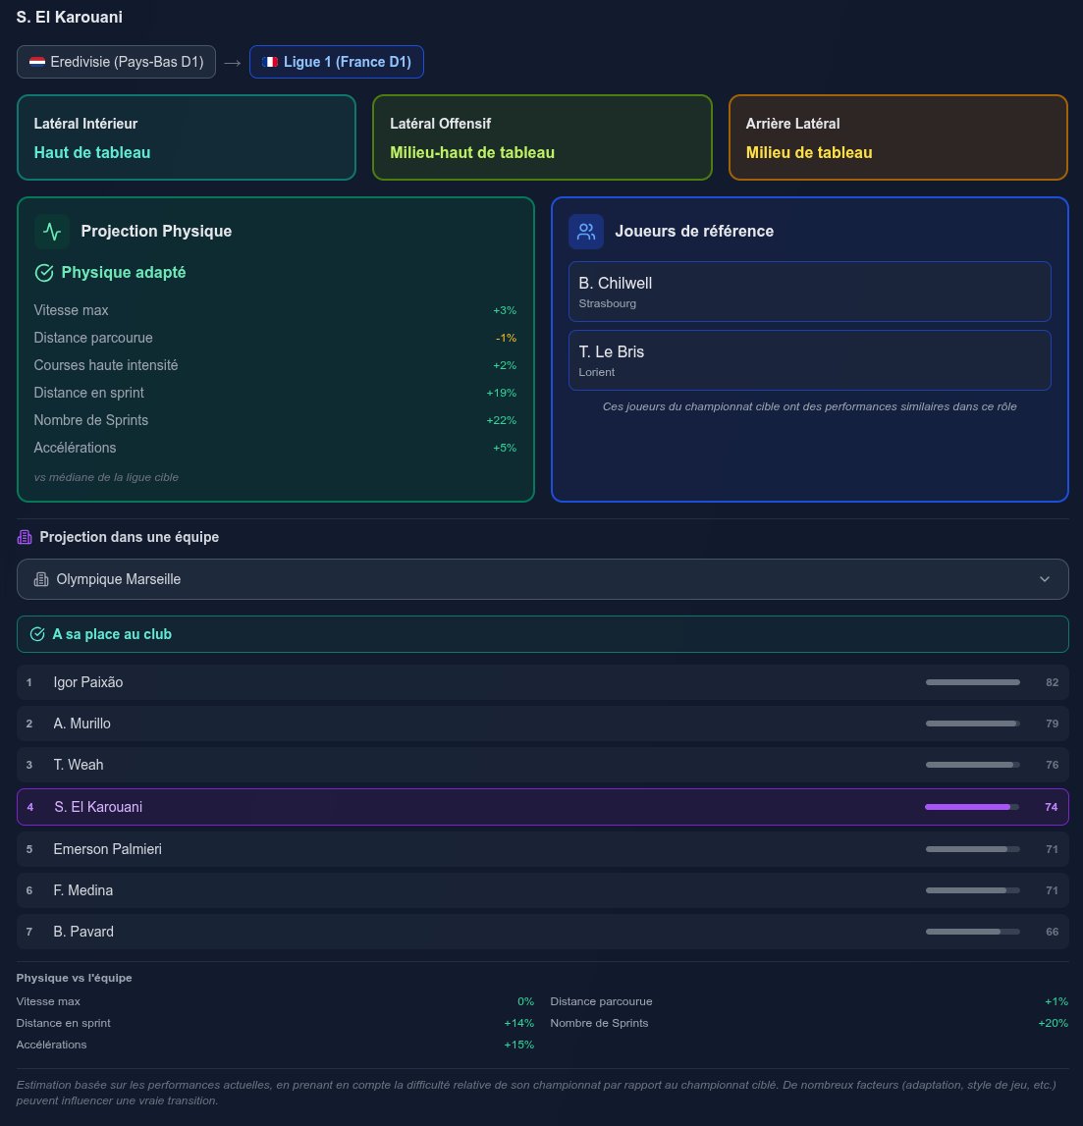Click the Physique vs l'équipe heading
The height and width of the screenshot is (1126, 1083).
click(74, 978)
